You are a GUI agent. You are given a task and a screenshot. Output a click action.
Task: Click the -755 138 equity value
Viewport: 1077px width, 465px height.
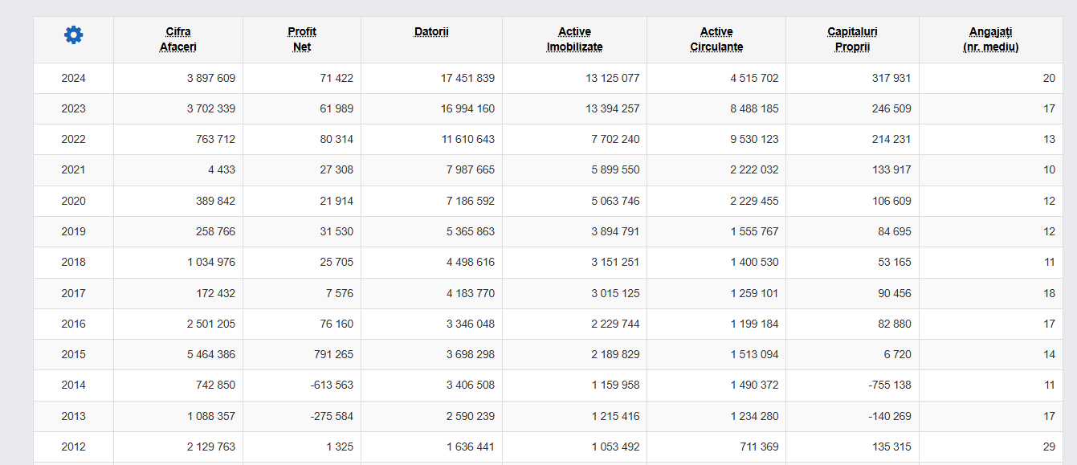point(890,385)
